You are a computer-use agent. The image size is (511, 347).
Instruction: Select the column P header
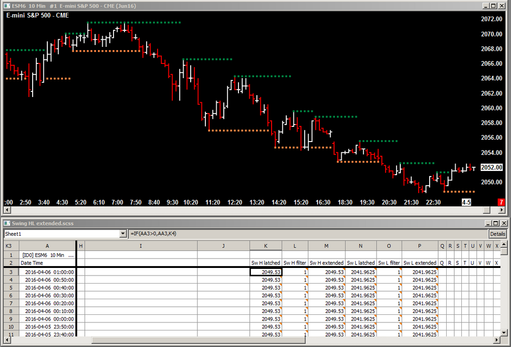(419, 246)
